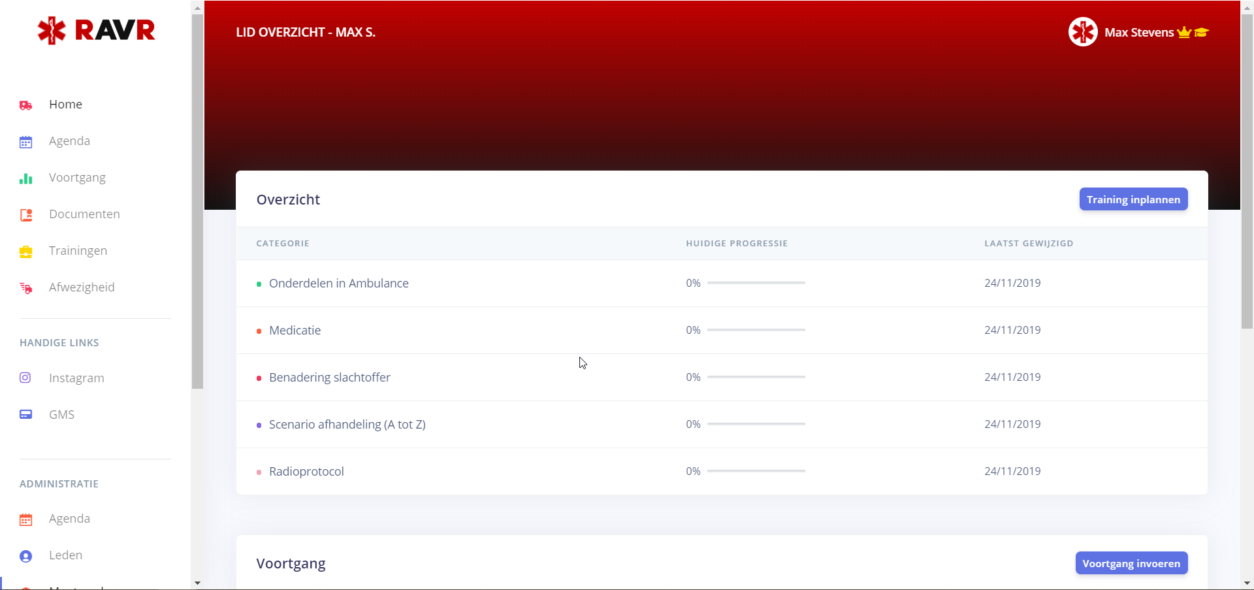Click the sidebar scroll down arrow
This screenshot has height=590, width=1254.
[x=197, y=583]
